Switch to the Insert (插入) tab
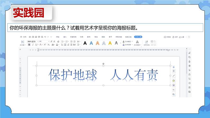The height and width of the screenshot is (118, 210). click(x=65, y=37)
